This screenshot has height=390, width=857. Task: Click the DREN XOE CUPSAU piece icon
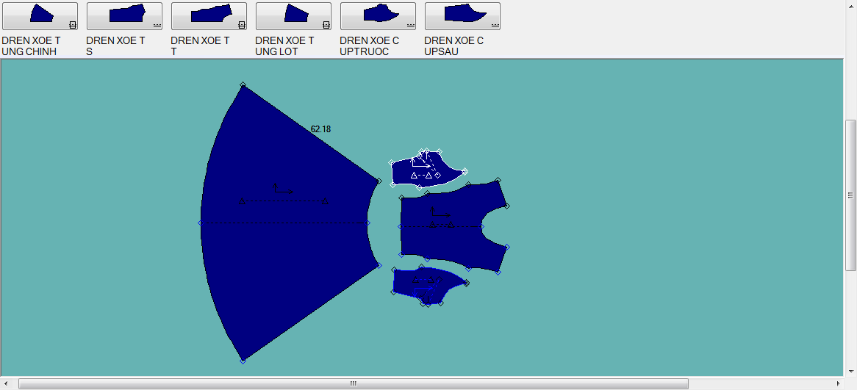click(x=462, y=15)
